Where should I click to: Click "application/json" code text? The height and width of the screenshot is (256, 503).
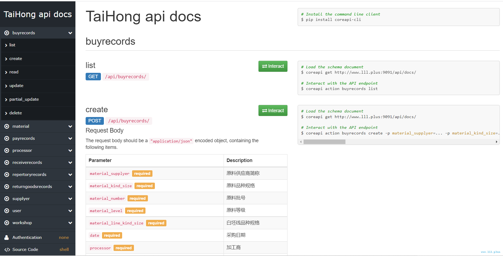[171, 141]
